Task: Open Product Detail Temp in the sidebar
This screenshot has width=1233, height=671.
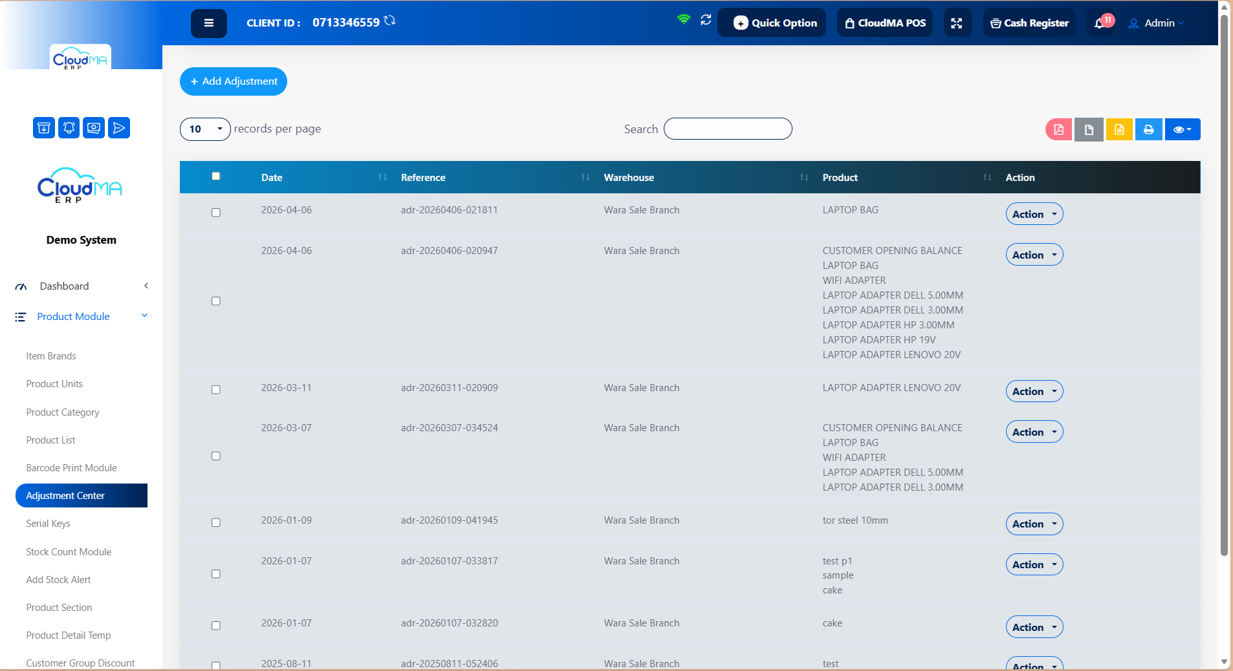Action: (69, 635)
